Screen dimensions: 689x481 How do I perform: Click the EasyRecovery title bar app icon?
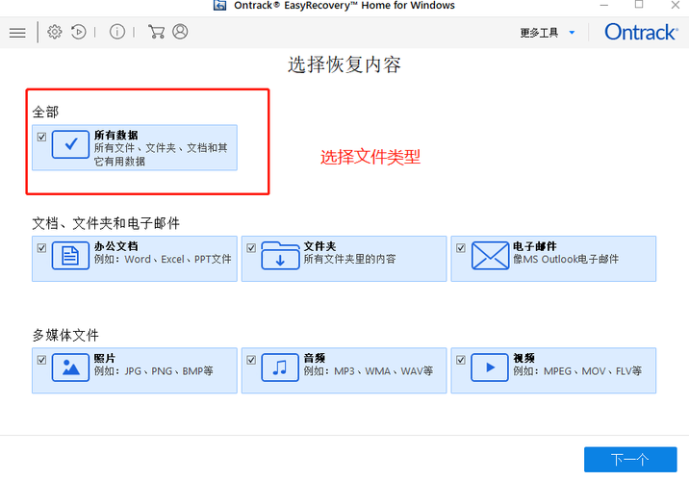[x=219, y=5]
